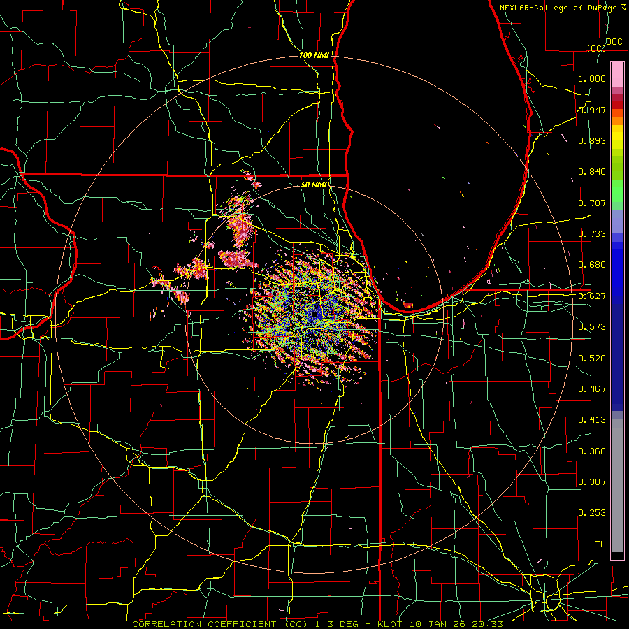629x629 pixels.
Task: Click the 0.733 scale value
Action: [x=592, y=234]
